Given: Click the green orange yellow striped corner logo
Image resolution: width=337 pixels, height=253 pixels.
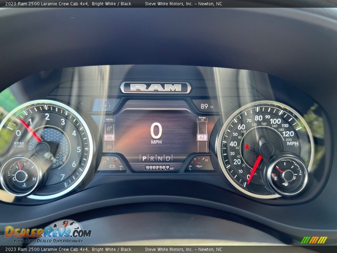Looking at the screenshot, I should point(314,240).
